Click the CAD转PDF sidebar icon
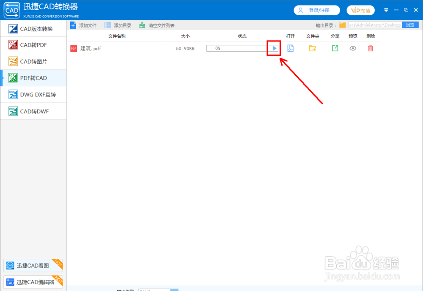This screenshot has height=291, width=423. (13, 45)
